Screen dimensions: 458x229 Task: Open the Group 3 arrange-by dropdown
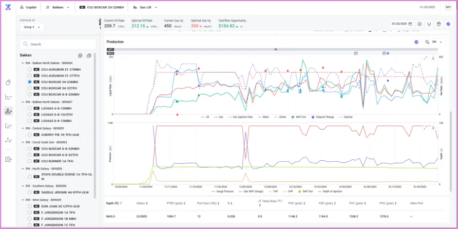(x=32, y=27)
